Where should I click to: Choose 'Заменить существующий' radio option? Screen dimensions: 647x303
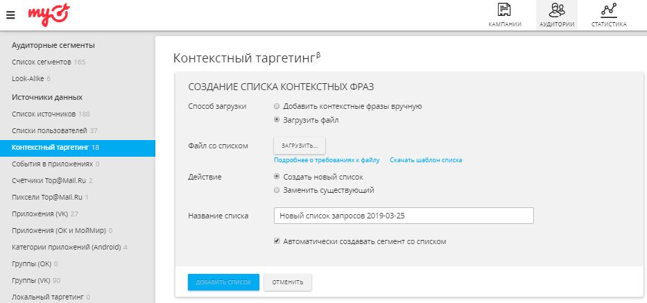coord(277,190)
